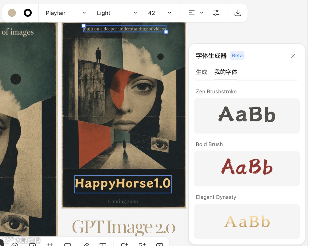
Task: Apply the Zen Brushstroke font preview card
Action: point(247,116)
